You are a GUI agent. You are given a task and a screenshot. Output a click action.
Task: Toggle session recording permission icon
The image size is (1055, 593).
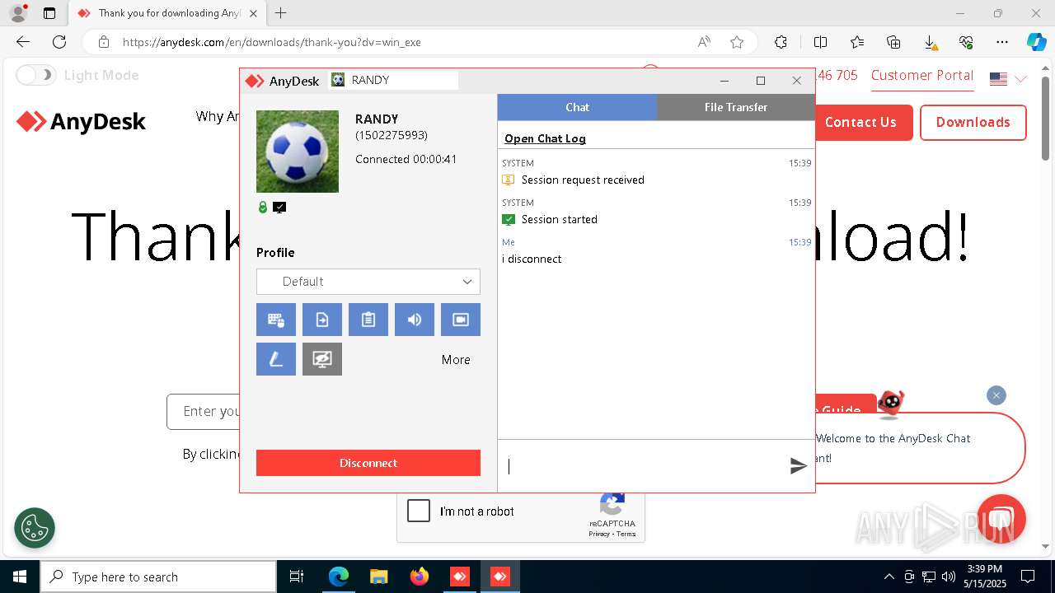click(x=461, y=320)
